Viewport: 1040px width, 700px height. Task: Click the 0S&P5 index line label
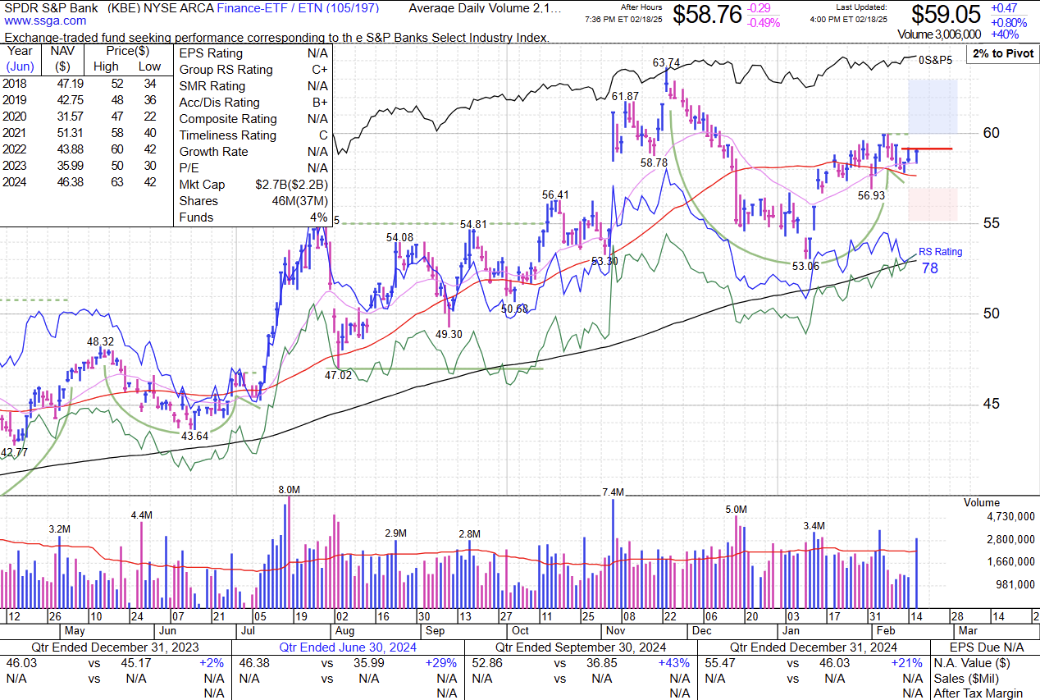pos(935,60)
